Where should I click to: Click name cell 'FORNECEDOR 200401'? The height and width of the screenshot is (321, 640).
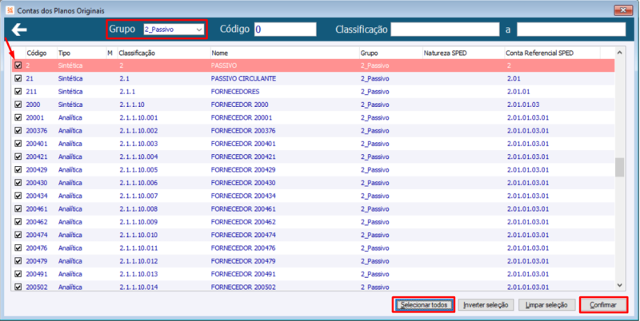click(243, 144)
